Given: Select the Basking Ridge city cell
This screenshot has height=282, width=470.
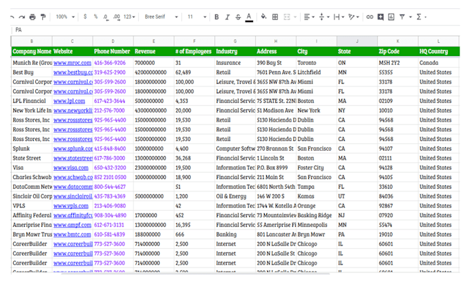Looking at the screenshot, I should (317, 216).
